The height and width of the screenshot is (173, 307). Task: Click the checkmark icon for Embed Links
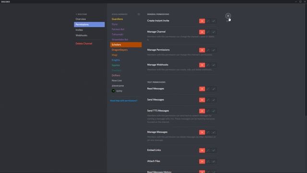(x=213, y=150)
